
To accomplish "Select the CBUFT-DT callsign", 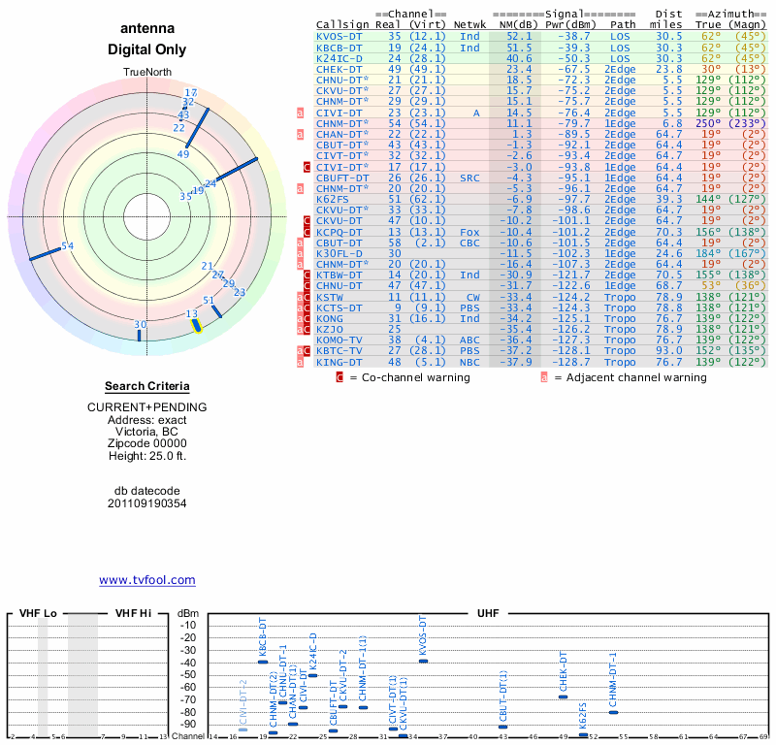I will tap(342, 178).
